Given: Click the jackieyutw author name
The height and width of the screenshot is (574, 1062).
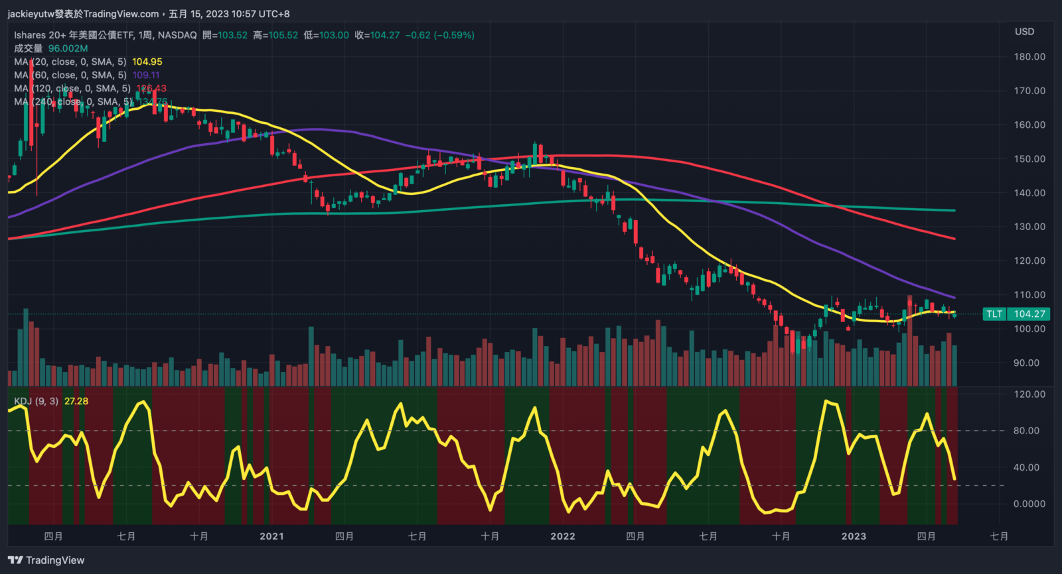Looking at the screenshot, I should [x=31, y=14].
